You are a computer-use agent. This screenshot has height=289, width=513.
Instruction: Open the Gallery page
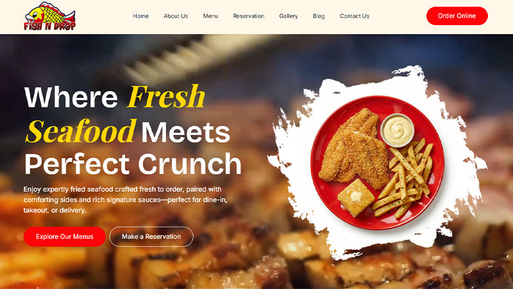pos(289,16)
